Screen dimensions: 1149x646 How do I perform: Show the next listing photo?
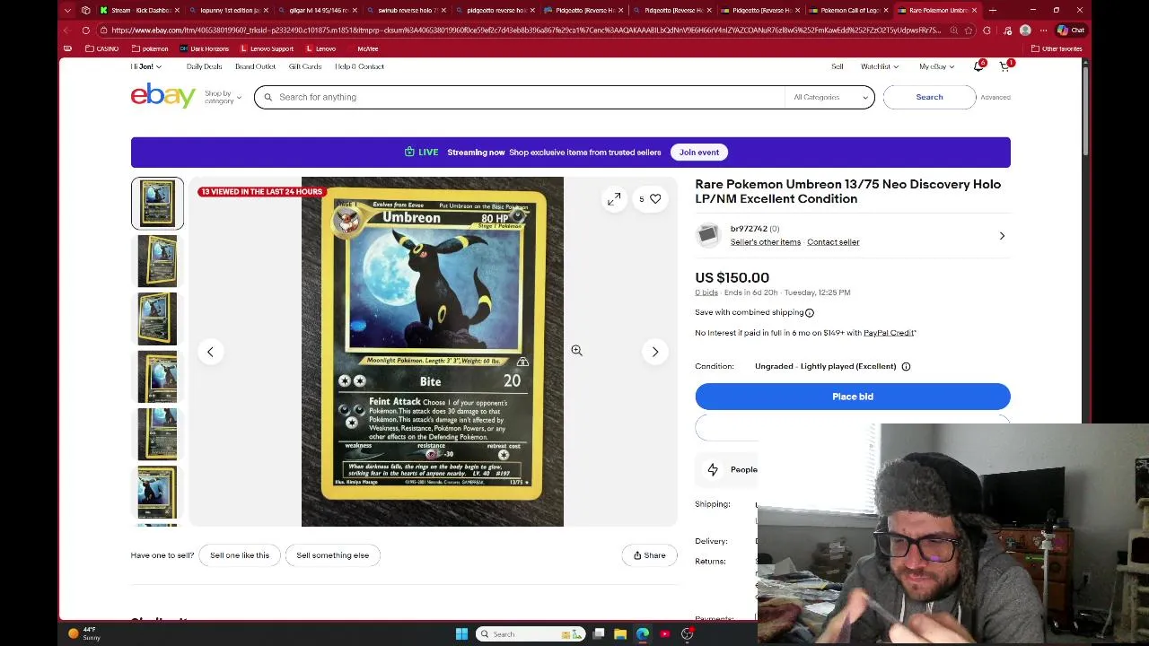[x=655, y=352]
